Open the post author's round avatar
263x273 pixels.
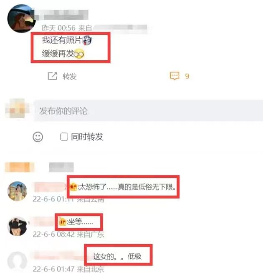pos(21,18)
